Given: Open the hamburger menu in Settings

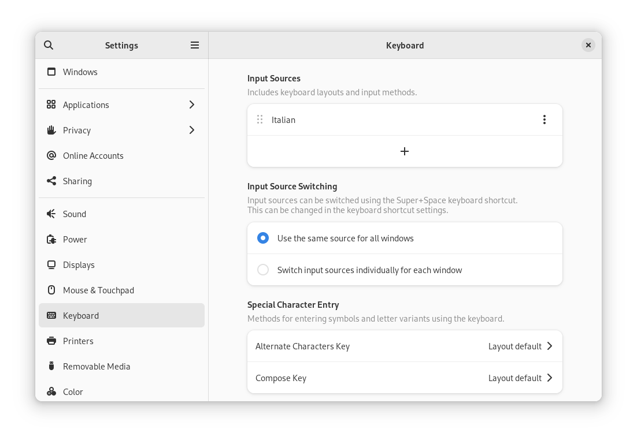Looking at the screenshot, I should pos(195,45).
